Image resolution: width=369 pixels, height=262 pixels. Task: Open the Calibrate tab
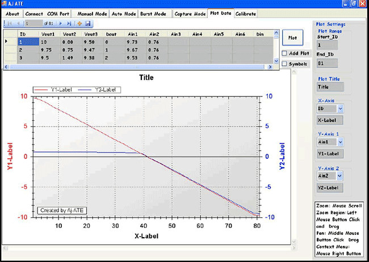point(246,14)
